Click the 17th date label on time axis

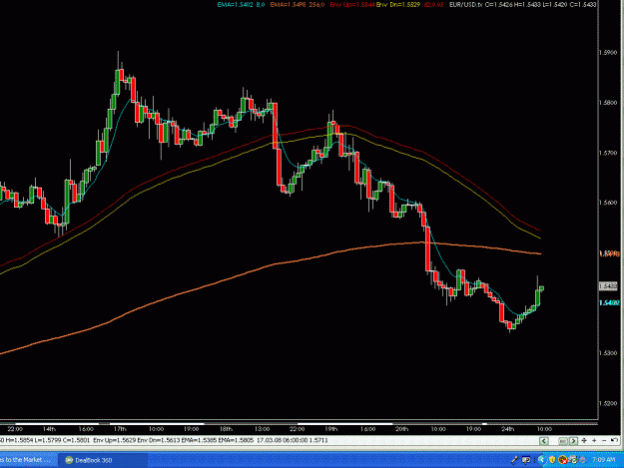tap(120, 429)
